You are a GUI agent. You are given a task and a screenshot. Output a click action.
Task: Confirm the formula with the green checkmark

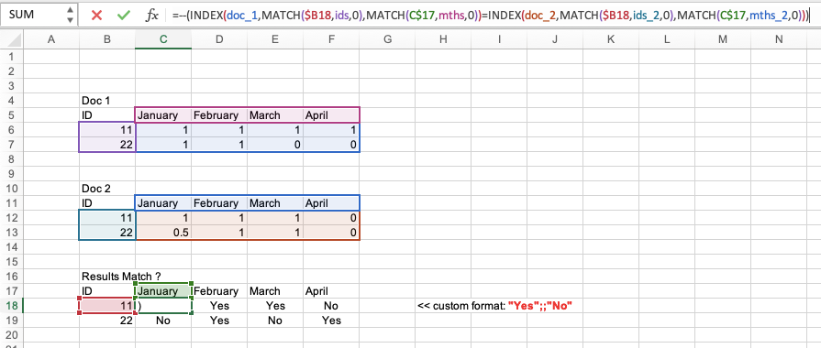point(124,16)
